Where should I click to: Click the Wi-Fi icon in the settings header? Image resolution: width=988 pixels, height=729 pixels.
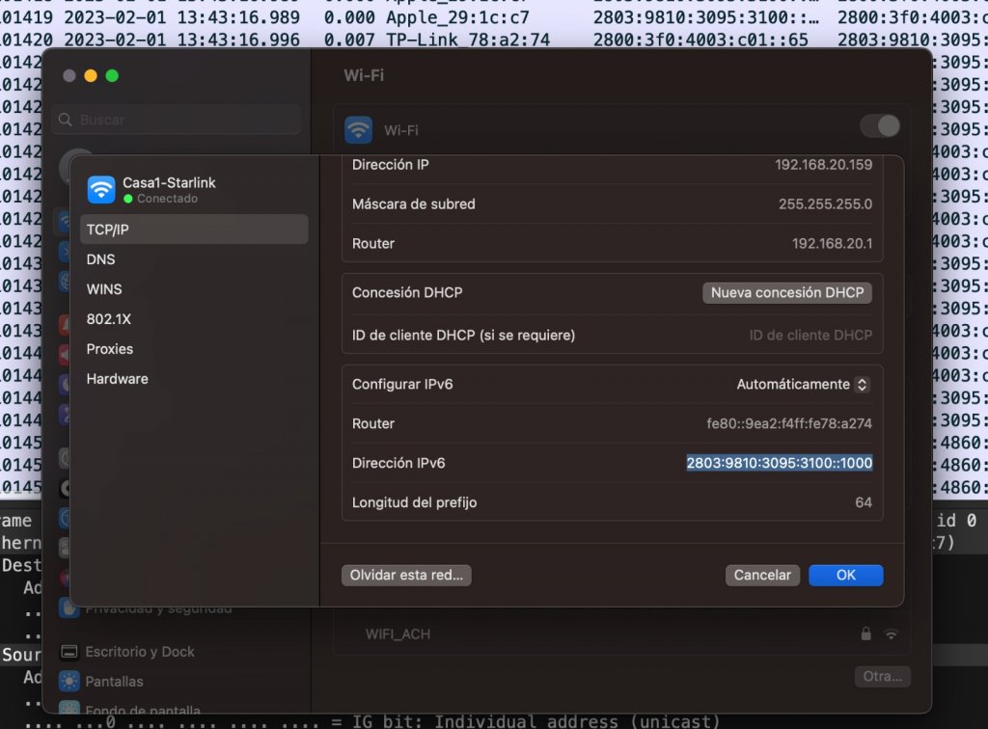click(x=358, y=130)
